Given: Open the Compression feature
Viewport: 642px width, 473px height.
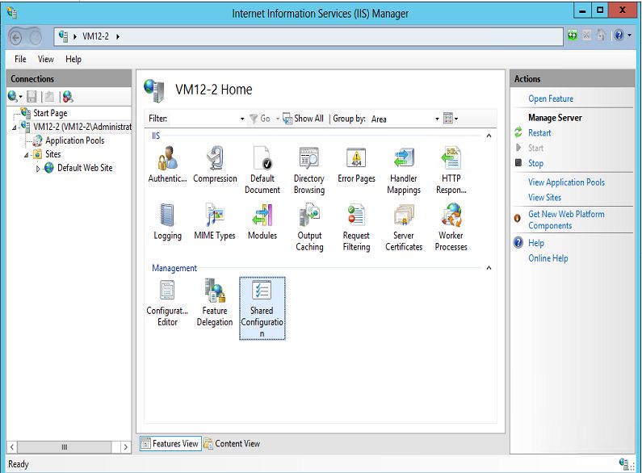Looking at the screenshot, I should pos(215,165).
